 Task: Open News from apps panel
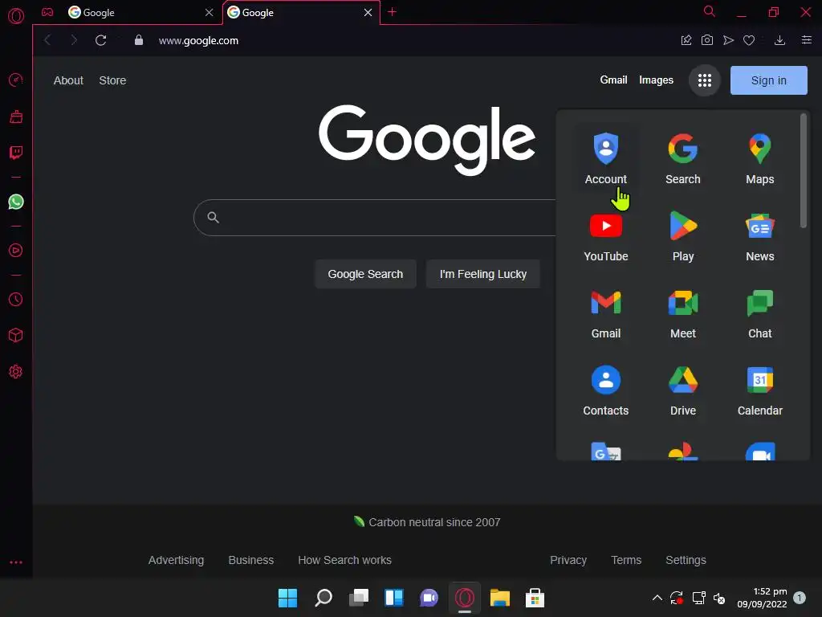pos(759,235)
